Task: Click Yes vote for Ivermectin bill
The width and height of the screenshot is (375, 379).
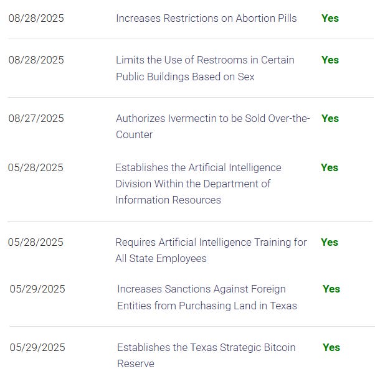Action: click(330, 118)
